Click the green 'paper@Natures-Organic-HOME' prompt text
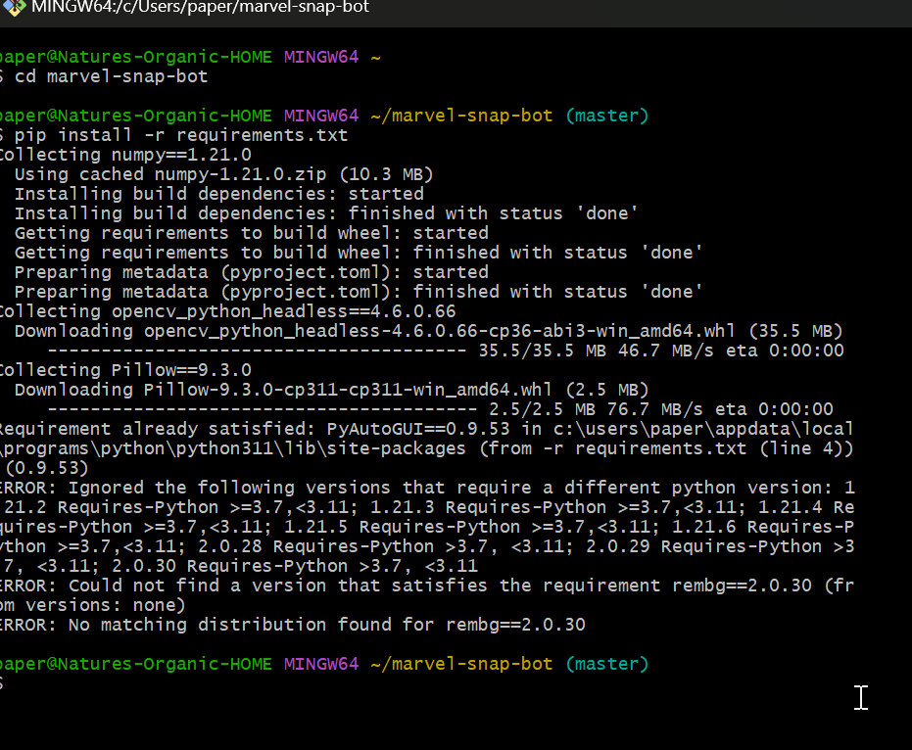This screenshot has height=750, width=912. 127,663
